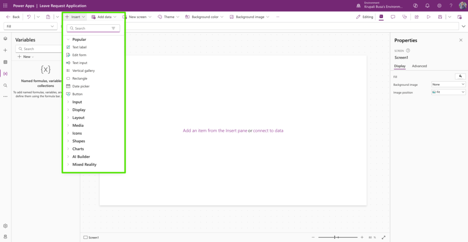Switch to the Advanced tab
This screenshot has height=242, width=468.
[420, 66]
